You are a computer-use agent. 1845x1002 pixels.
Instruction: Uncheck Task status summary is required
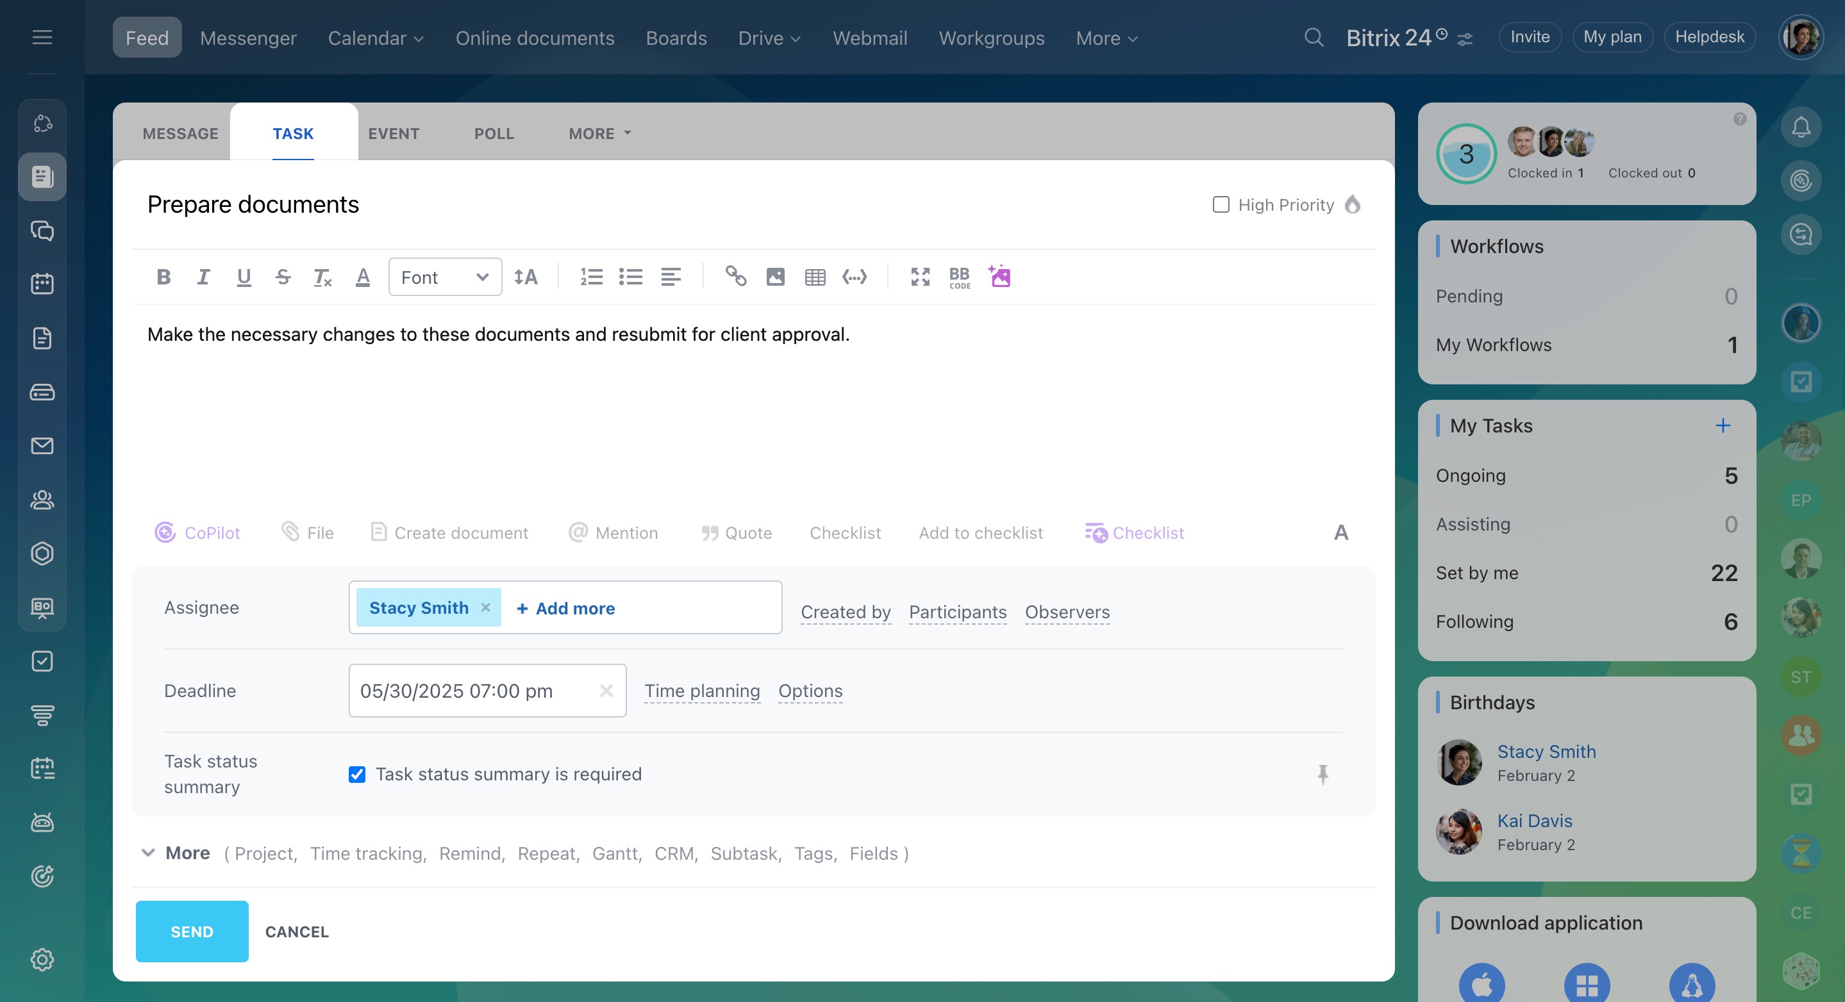(356, 775)
